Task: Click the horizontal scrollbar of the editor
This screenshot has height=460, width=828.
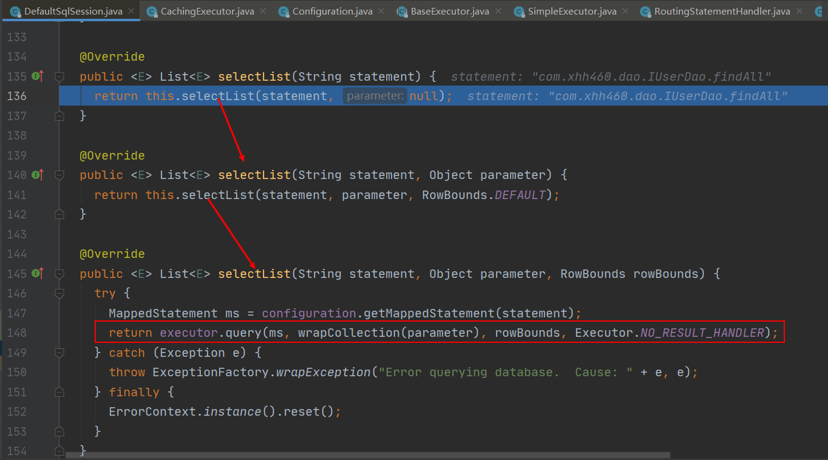Action: point(367,455)
